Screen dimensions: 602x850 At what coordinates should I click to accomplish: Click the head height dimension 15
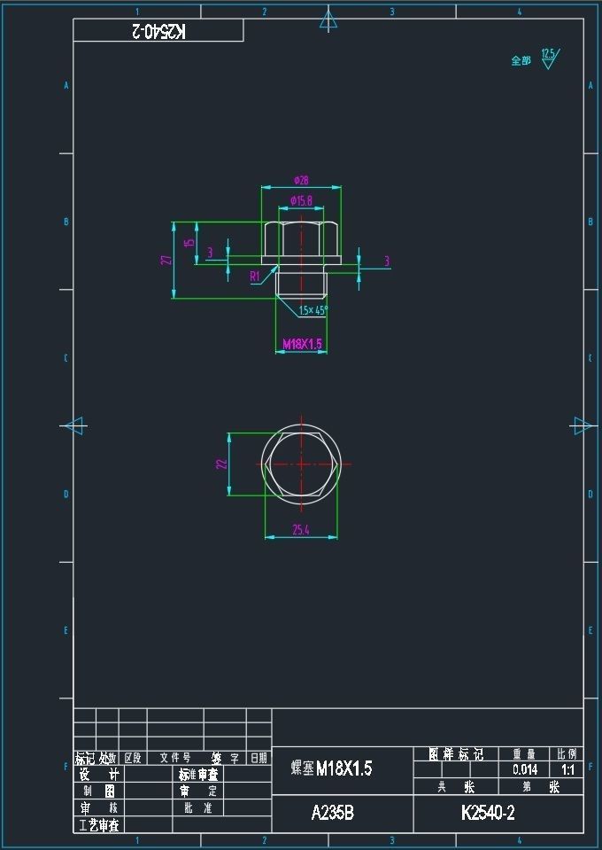(x=189, y=243)
